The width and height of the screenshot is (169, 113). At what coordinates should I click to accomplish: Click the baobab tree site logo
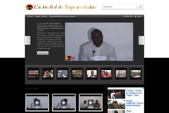coord(29,7)
